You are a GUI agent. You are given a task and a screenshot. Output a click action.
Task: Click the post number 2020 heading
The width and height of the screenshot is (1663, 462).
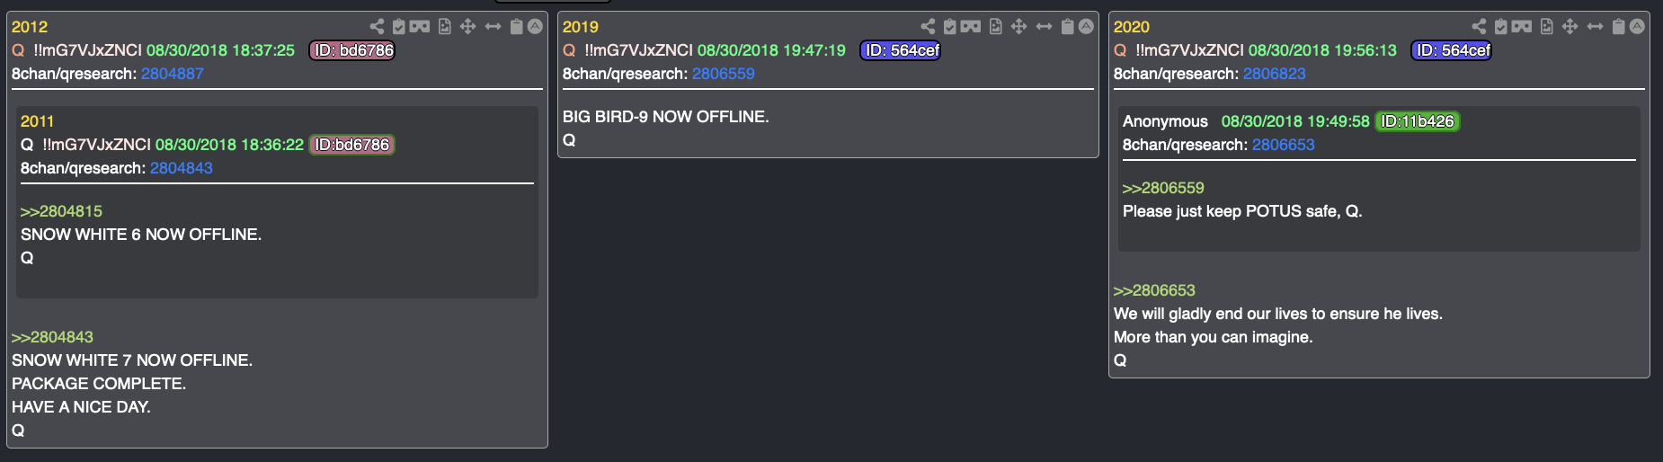click(x=1132, y=27)
